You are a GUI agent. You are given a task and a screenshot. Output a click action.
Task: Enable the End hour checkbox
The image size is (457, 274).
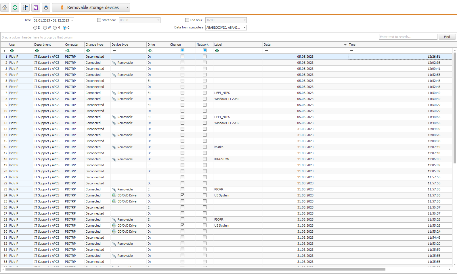(x=187, y=20)
